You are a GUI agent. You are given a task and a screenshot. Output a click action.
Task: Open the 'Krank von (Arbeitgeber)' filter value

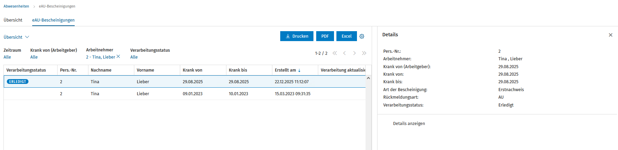click(34, 57)
